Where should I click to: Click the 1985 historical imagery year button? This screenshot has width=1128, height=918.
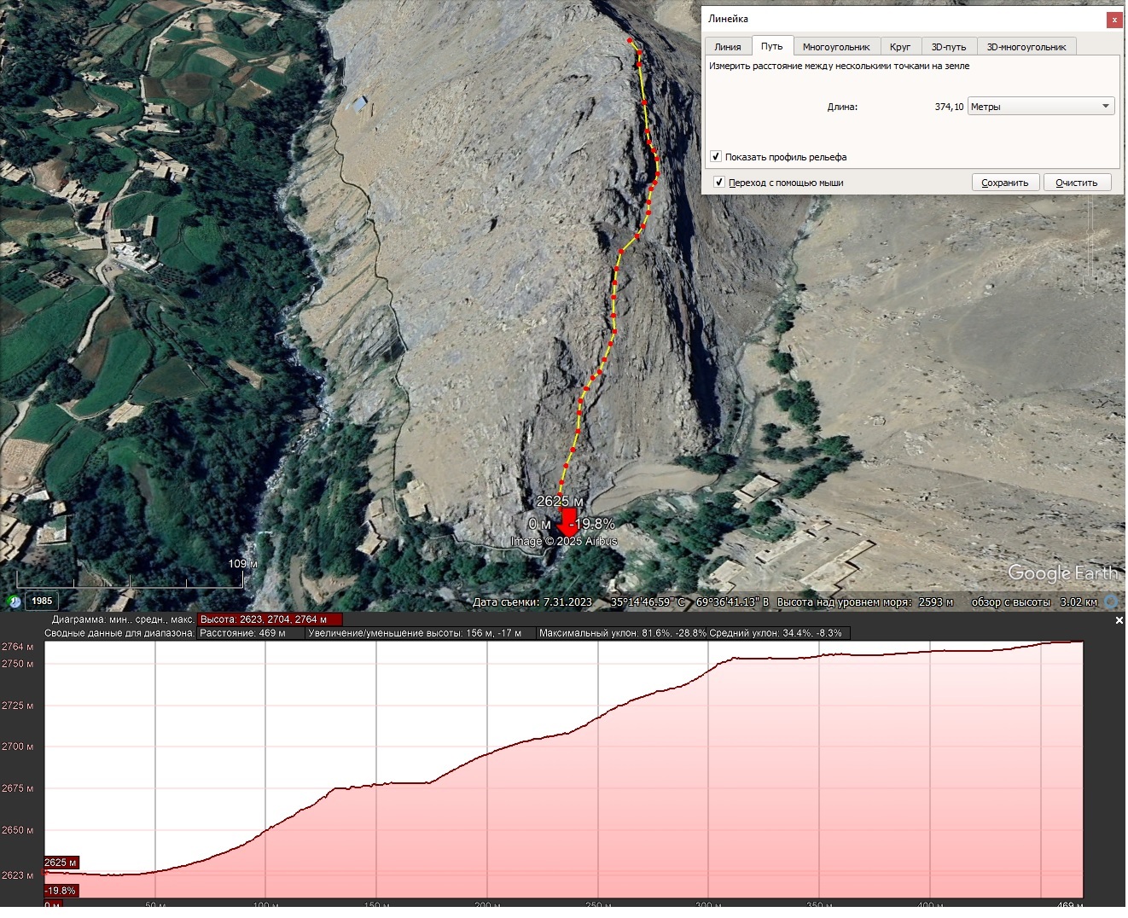pos(42,601)
